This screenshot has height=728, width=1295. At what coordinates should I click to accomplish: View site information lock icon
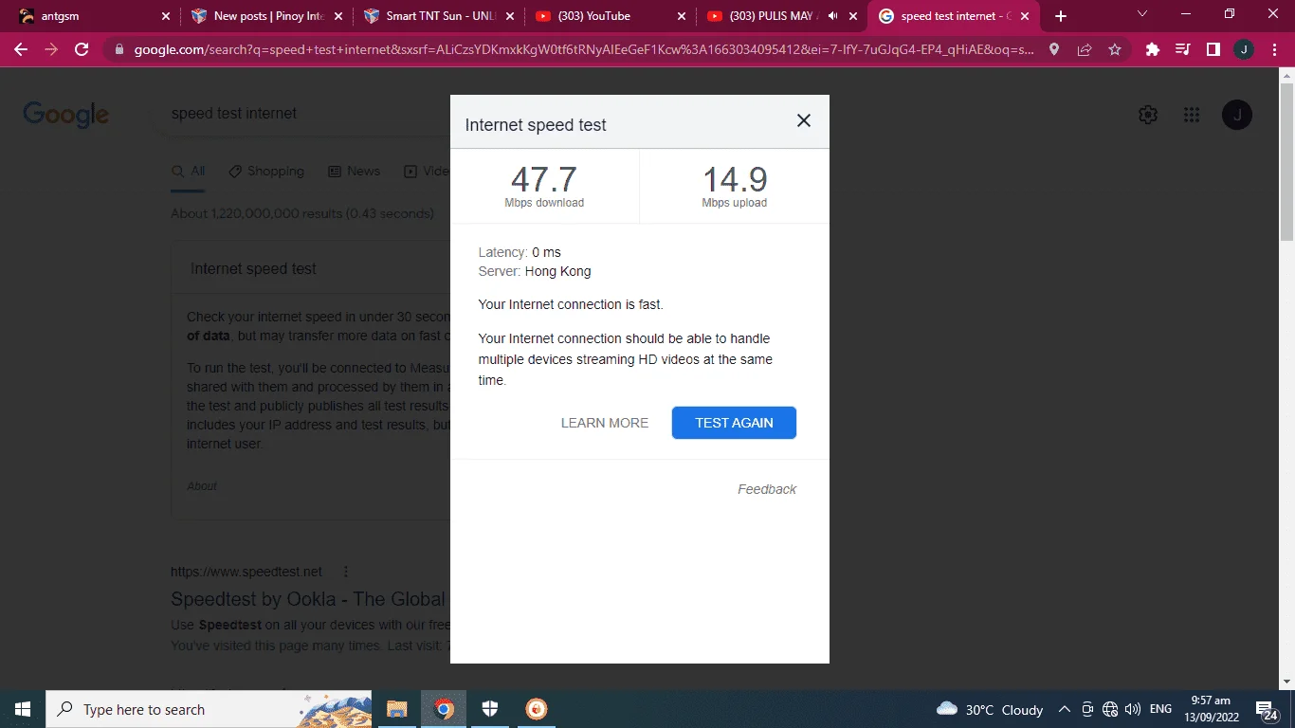tap(119, 49)
